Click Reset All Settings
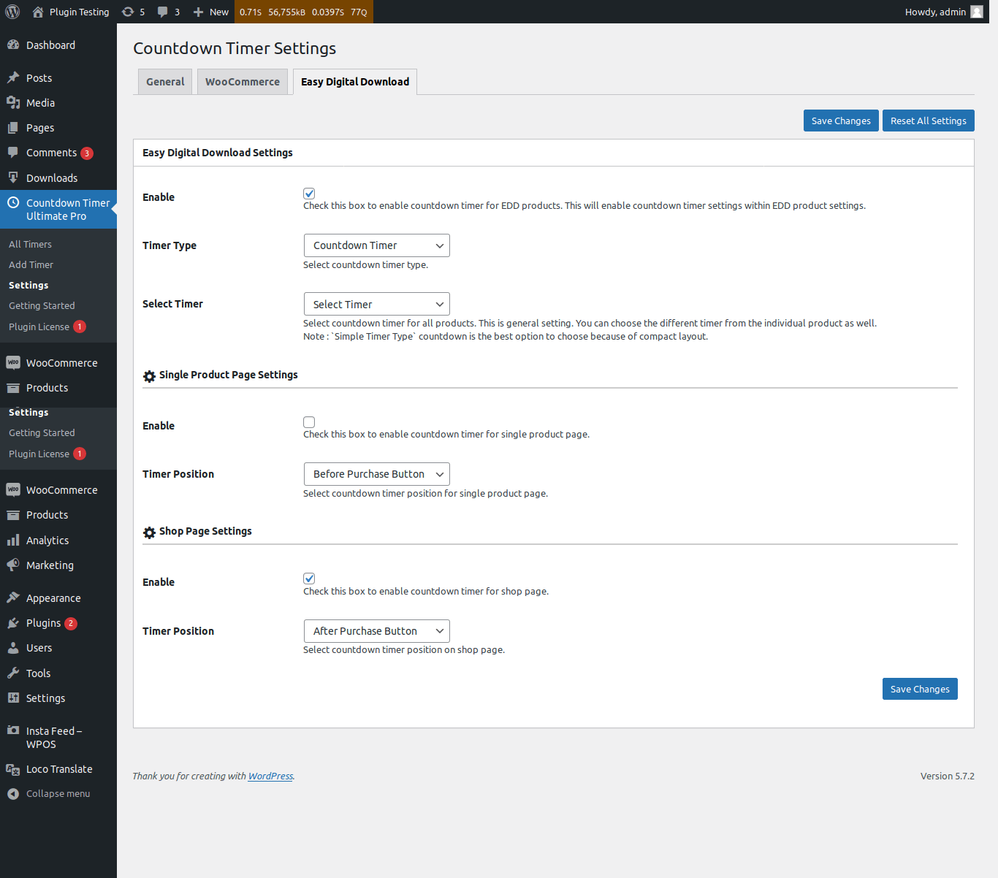 coord(928,120)
